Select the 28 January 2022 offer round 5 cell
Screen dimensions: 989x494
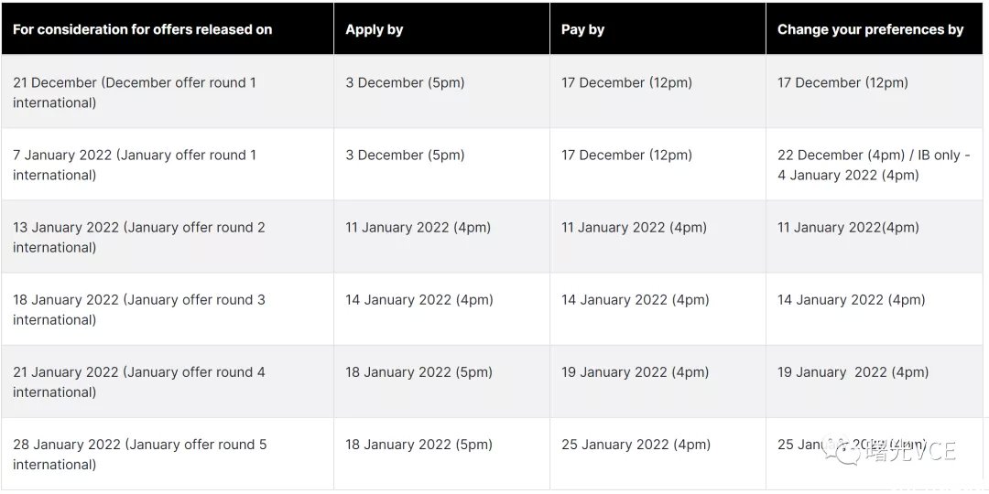pos(168,455)
